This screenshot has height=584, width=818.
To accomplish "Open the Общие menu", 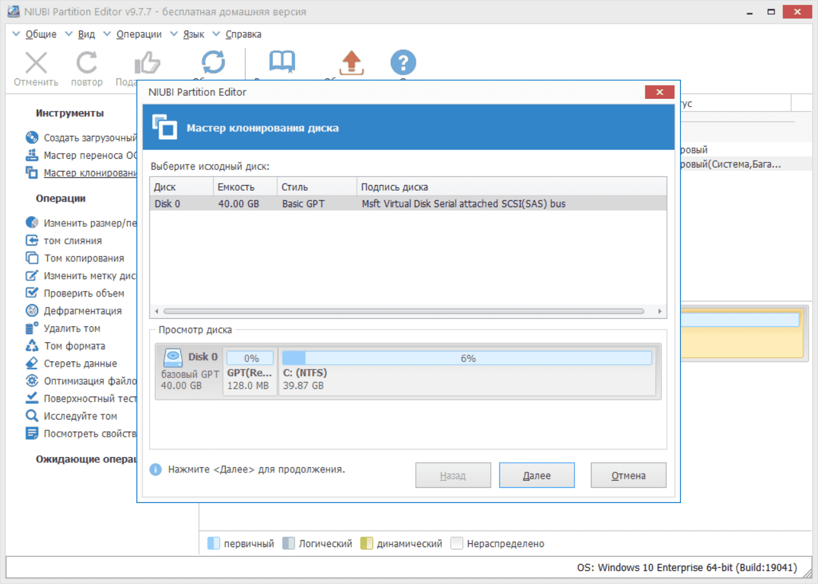I will 41,34.
